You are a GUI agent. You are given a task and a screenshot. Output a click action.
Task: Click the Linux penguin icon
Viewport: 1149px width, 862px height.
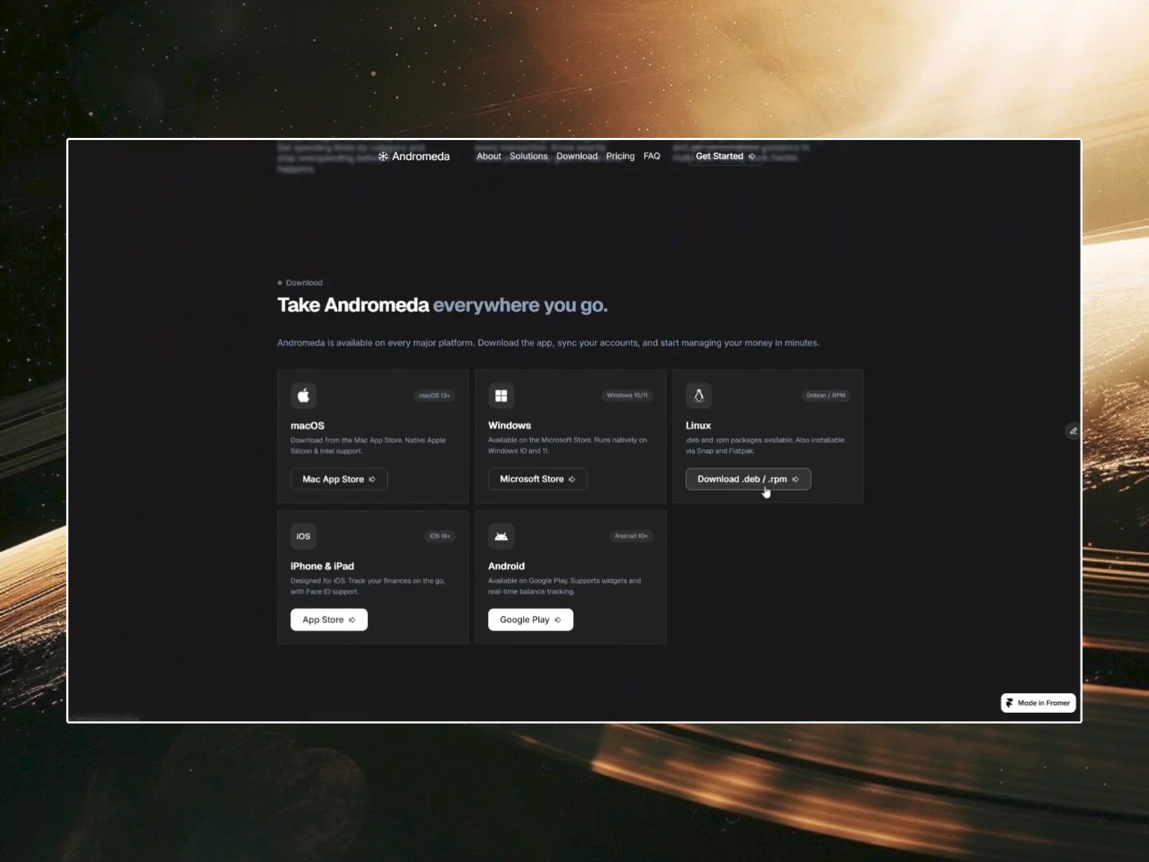coord(699,395)
